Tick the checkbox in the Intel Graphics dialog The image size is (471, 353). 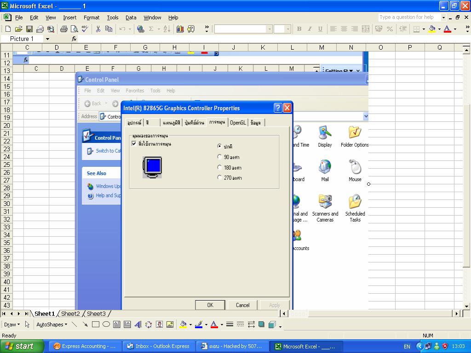click(134, 143)
